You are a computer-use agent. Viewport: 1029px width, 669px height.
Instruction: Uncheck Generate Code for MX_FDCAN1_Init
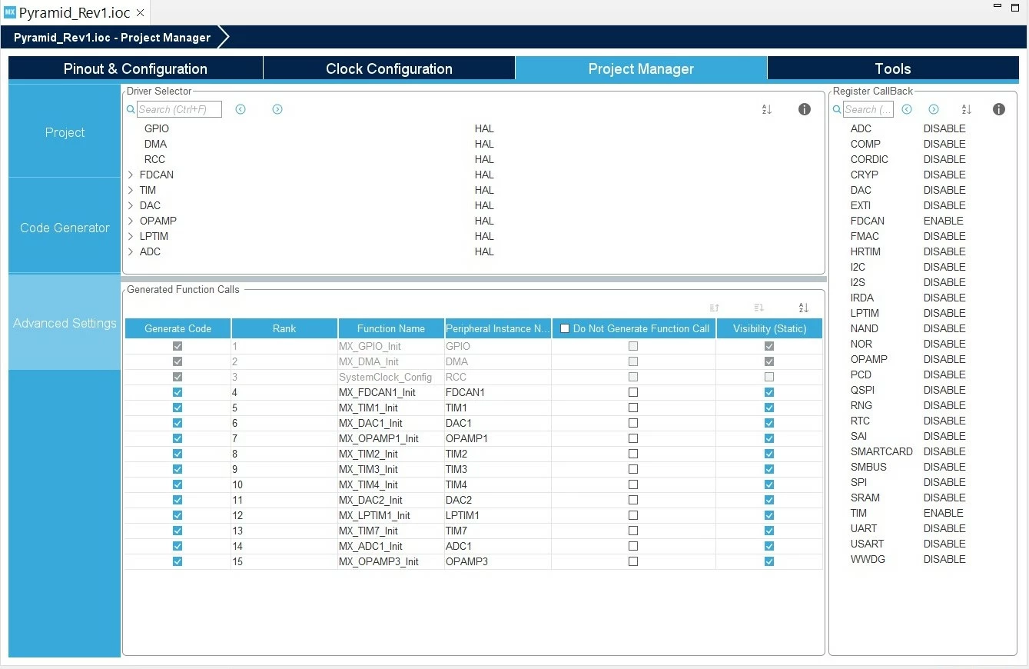click(x=178, y=392)
